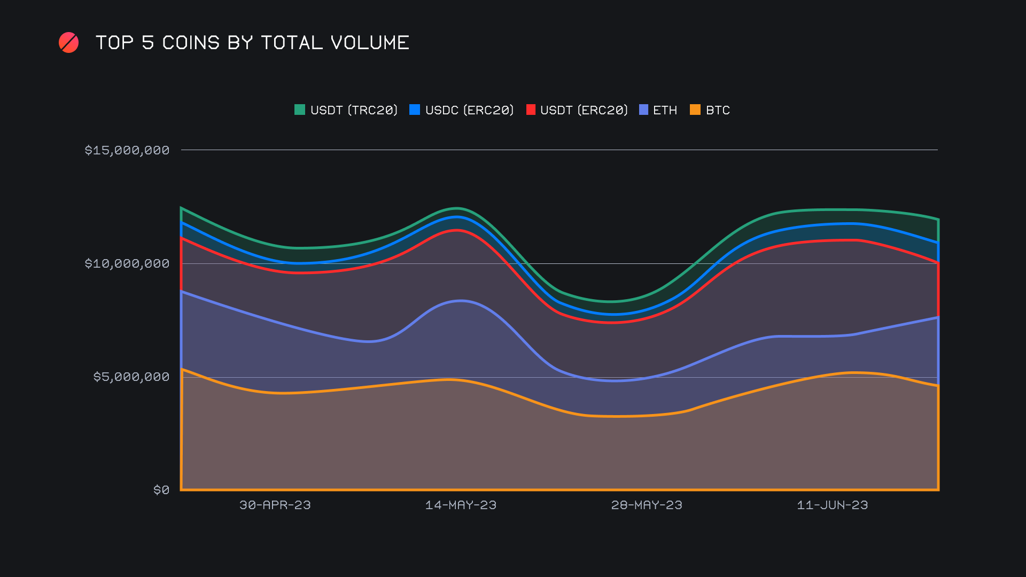Screen dimensions: 1026x577
Task: Click the 14-MAY-23 x-axis date label
Action: pyautogui.click(x=461, y=505)
